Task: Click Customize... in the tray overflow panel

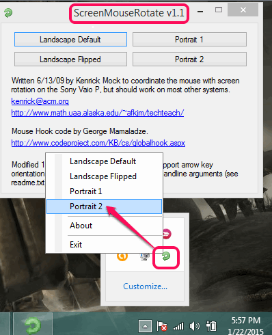Action: 145,286
